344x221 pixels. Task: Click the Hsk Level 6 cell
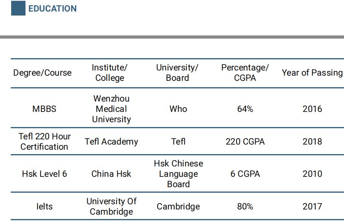[x=44, y=174]
